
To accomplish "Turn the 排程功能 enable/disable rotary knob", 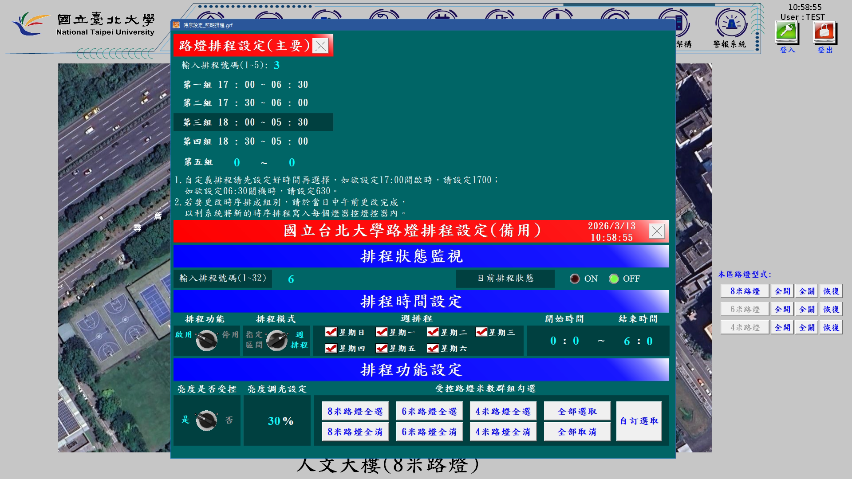I will [207, 341].
